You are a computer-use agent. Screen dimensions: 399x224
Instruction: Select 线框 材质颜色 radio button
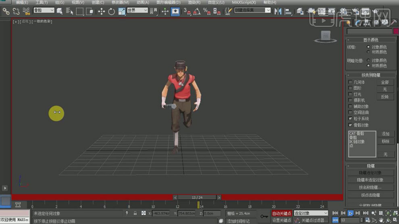click(x=368, y=52)
